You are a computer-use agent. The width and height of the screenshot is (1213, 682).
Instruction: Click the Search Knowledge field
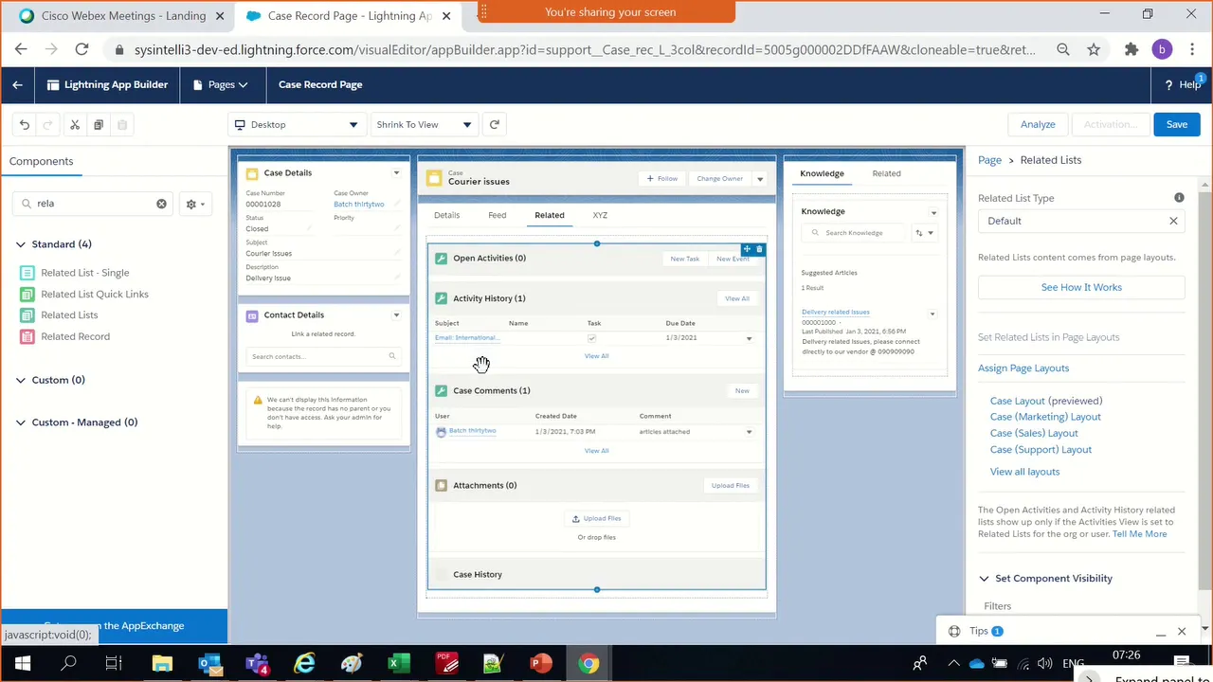pos(856,232)
